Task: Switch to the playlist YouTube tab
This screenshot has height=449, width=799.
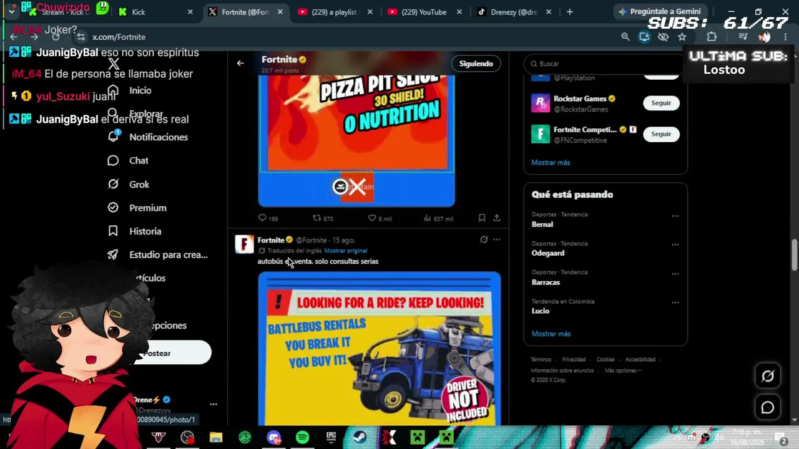Action: click(335, 12)
